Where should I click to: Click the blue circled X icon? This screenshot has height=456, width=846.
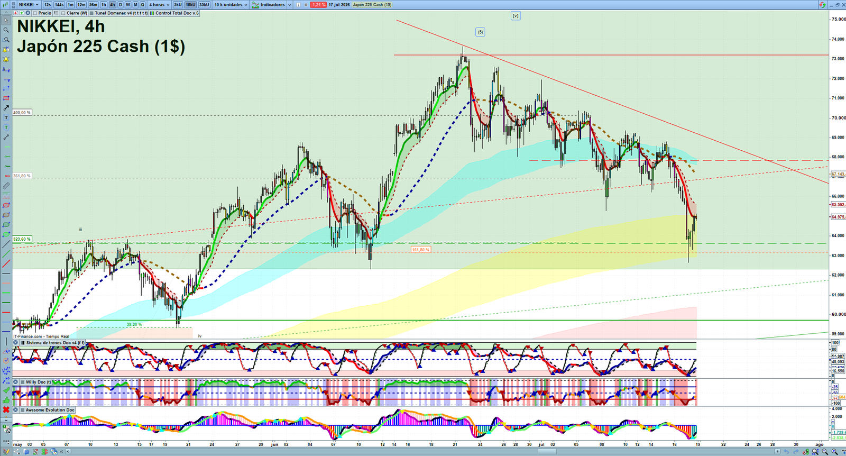[x=27, y=13]
